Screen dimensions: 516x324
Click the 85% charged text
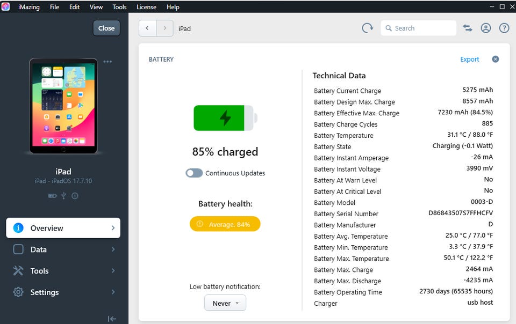point(225,152)
